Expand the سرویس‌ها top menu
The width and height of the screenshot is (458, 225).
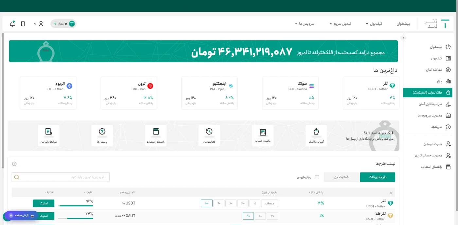(x=305, y=24)
